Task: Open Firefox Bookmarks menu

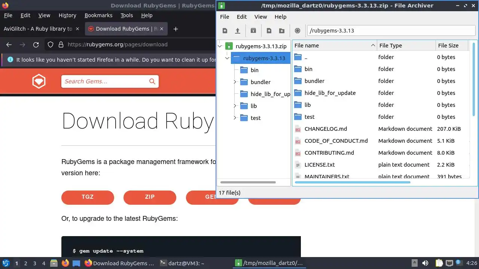Action: [x=98, y=15]
